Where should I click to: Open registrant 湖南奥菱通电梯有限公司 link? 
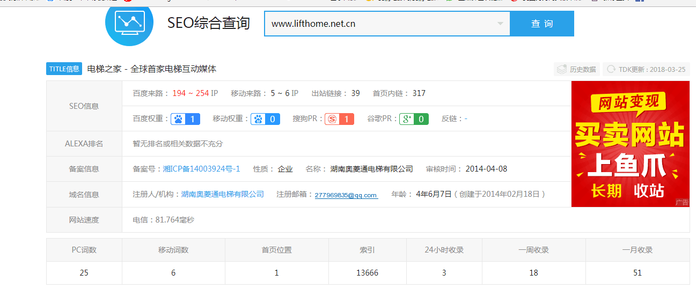tap(222, 194)
